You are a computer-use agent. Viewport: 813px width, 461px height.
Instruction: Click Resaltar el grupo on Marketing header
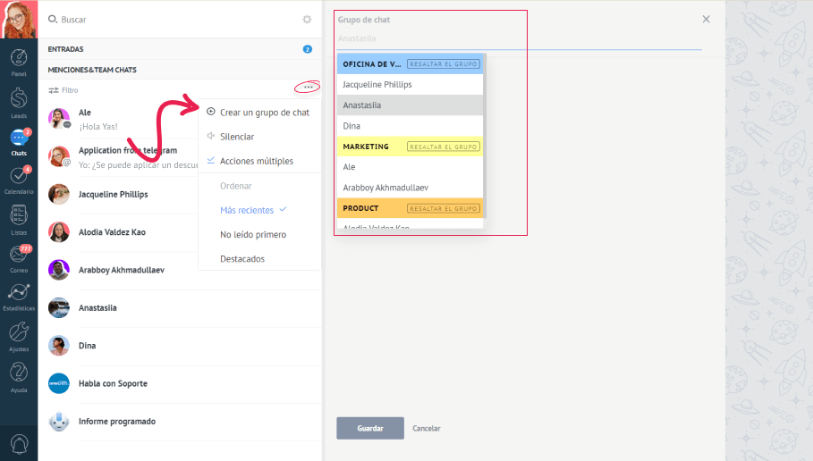(444, 147)
